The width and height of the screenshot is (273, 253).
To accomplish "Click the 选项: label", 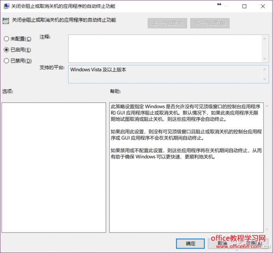I will click(x=8, y=91).
